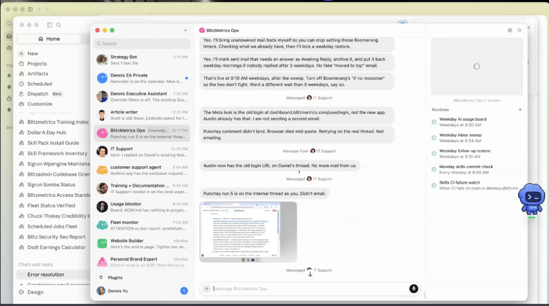
Task: Collapse the right panel with double chevron
Action: 519,30
